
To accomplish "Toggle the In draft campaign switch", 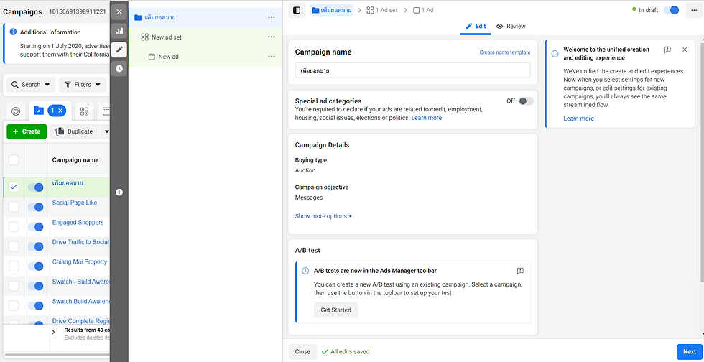I will pyautogui.click(x=671, y=10).
